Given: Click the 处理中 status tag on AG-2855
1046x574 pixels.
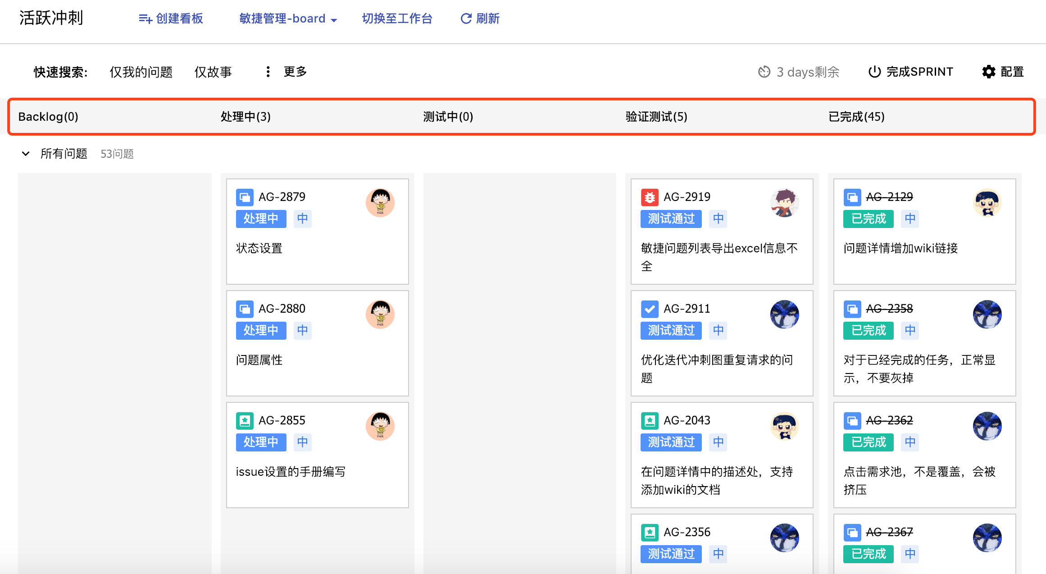Looking at the screenshot, I should click(261, 442).
